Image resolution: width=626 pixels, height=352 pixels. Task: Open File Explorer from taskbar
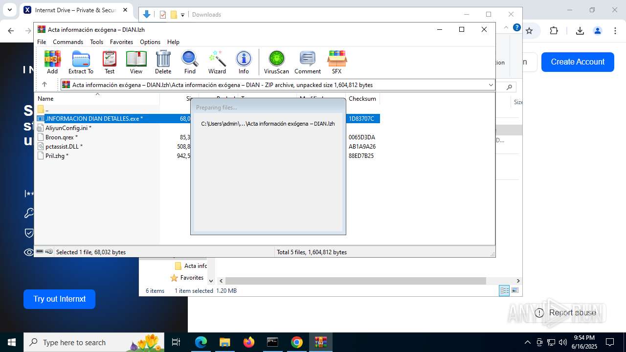pos(225,342)
